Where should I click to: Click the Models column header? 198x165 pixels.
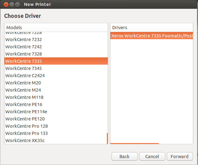click(56, 28)
